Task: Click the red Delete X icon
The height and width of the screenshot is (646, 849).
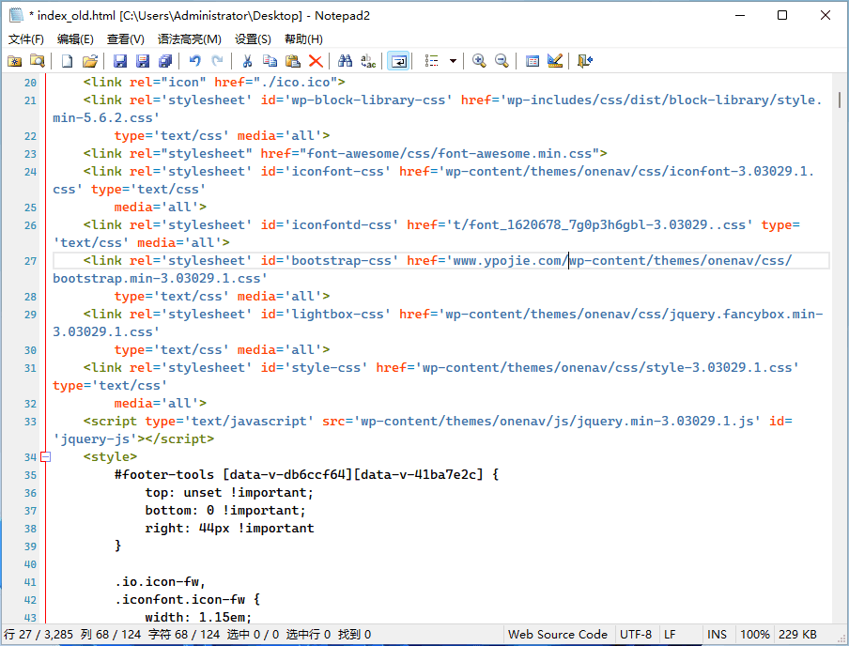Action: pyautogui.click(x=316, y=61)
